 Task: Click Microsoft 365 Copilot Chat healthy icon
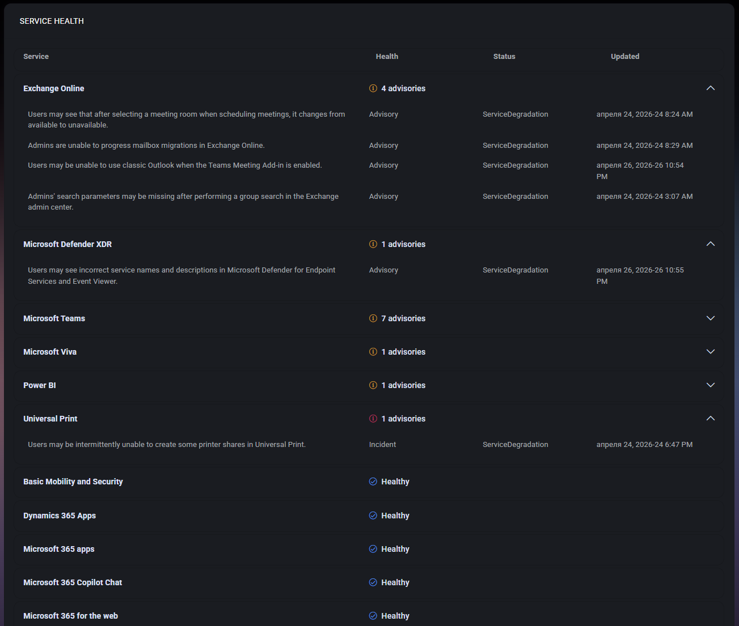373,582
